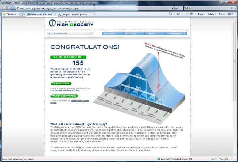Follow the first Personal Intelligence Profile link
Viewport: 238px width, 162px height.
[67, 90]
